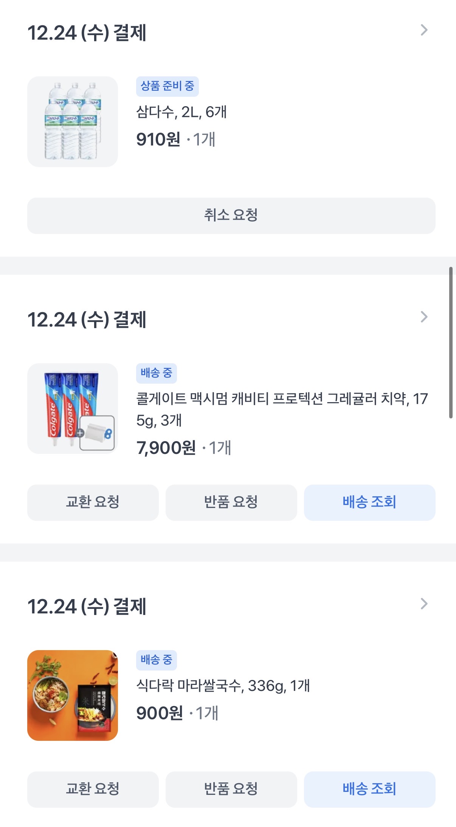Click the vertical scrollbar on the right edge
This screenshot has width=456, height=827.
tap(451, 342)
